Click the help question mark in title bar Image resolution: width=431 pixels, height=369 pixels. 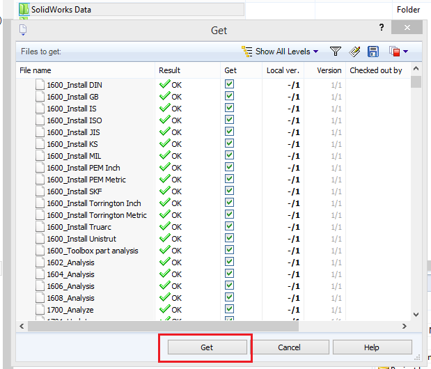point(382,28)
